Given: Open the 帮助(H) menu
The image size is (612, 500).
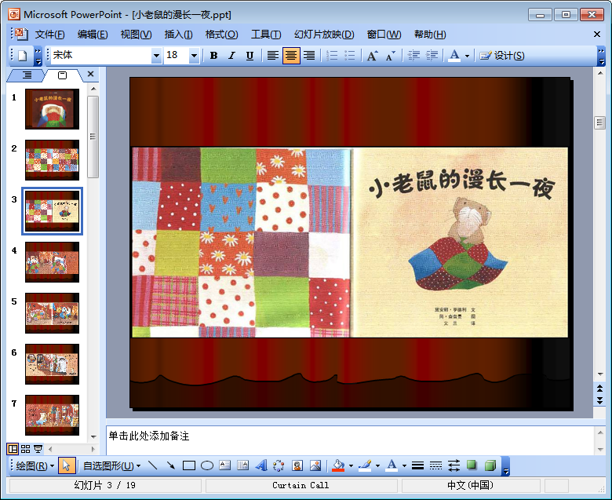Looking at the screenshot, I should pyautogui.click(x=430, y=35).
